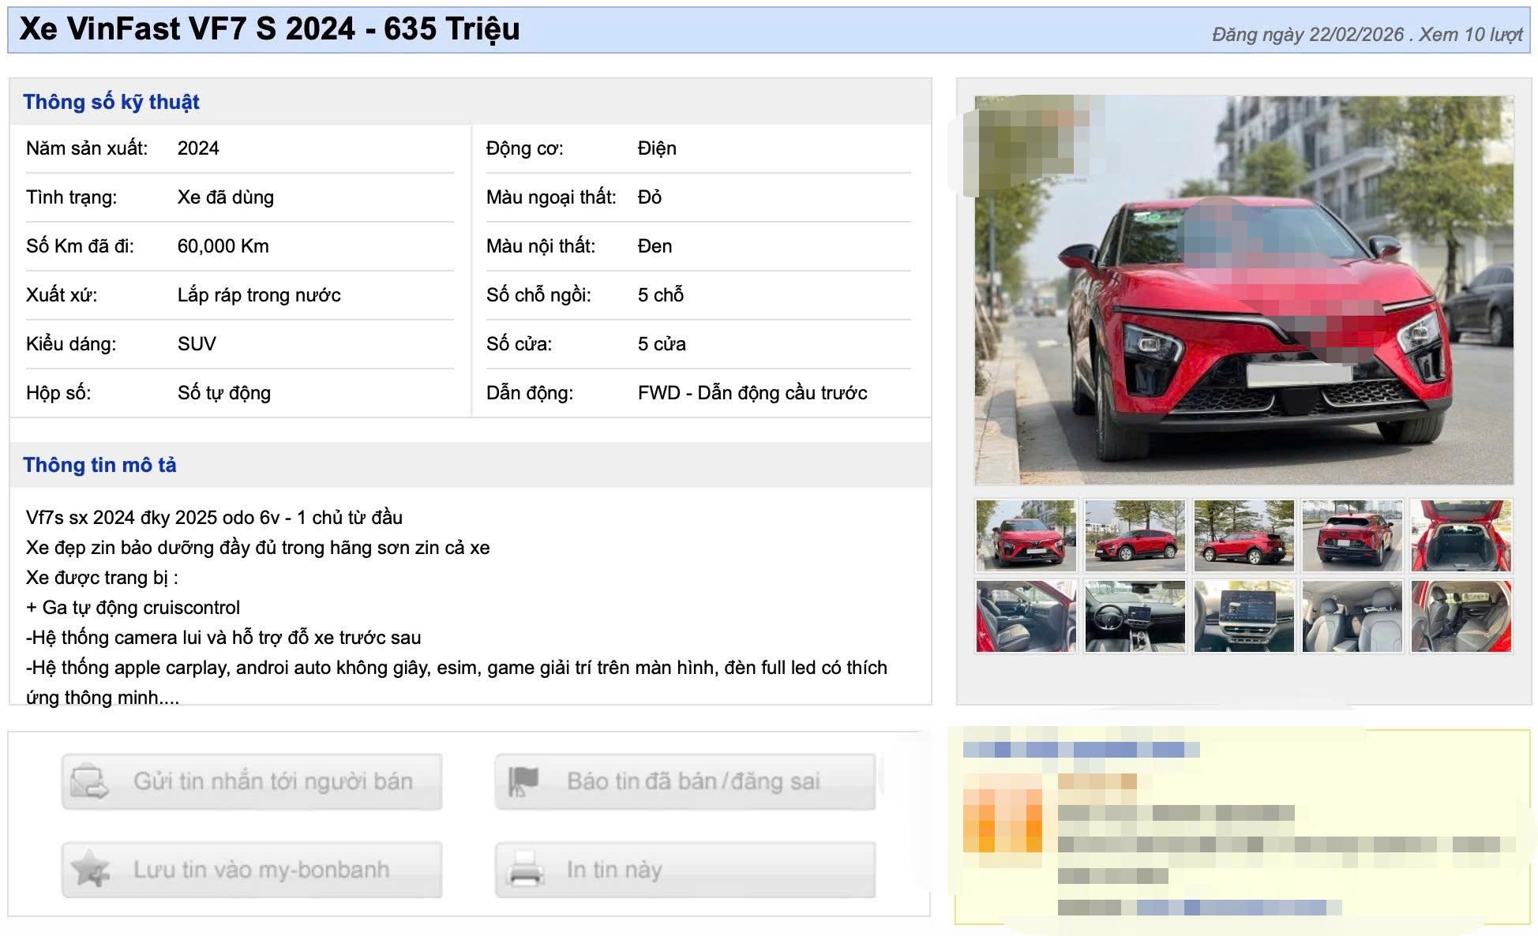
Task: Select thumbnail showing open trunk
Action: (x=1461, y=535)
